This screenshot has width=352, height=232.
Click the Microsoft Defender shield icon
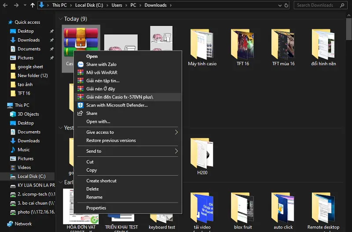point(81,105)
